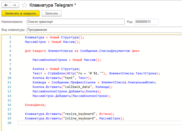Go back with the left arrow button
The height and width of the screenshot is (131, 182).
6,5
